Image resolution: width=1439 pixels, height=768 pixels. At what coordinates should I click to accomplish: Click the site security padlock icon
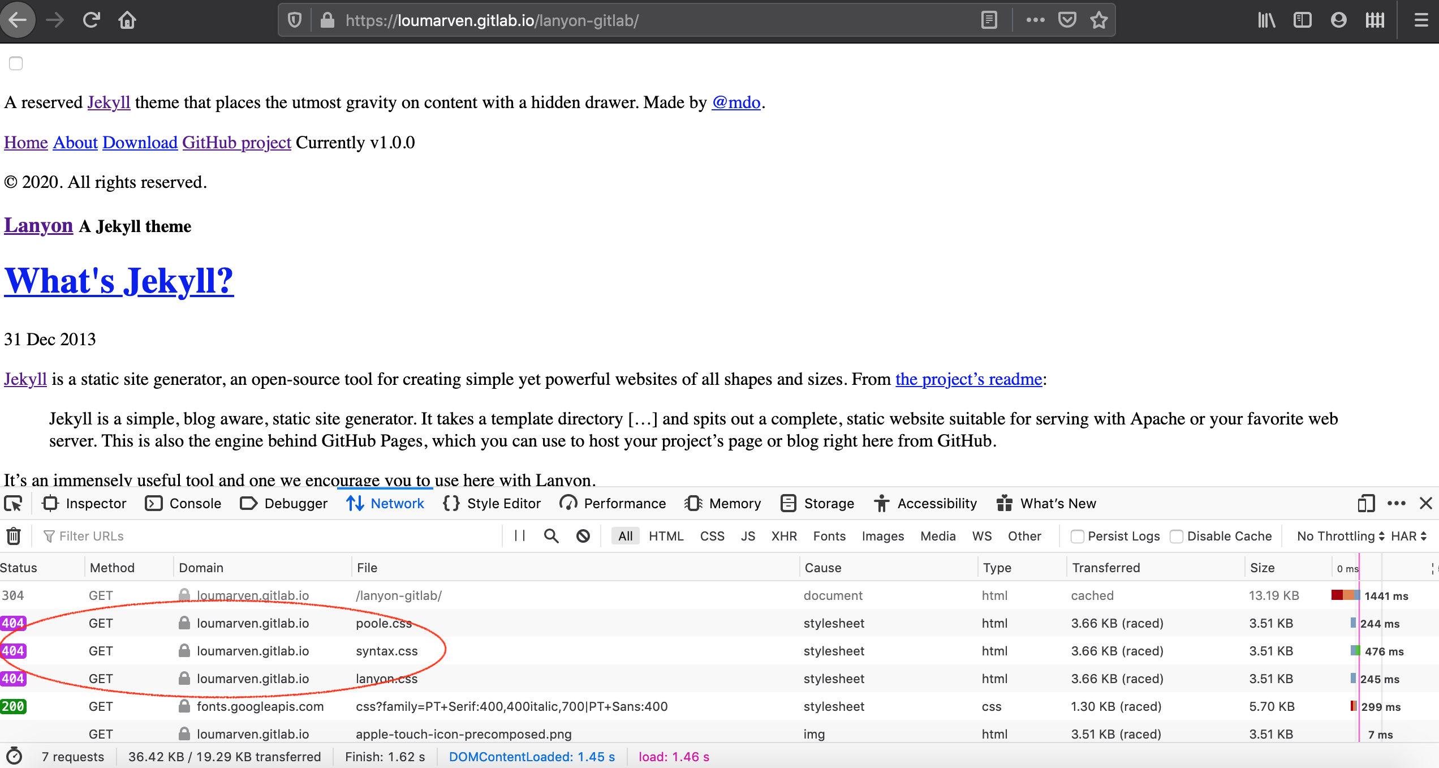point(328,20)
